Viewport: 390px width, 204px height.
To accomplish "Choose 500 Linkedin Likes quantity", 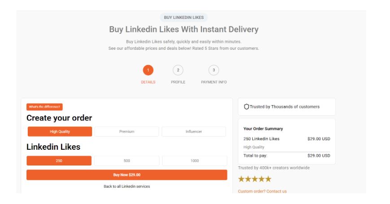I will 127,161.
